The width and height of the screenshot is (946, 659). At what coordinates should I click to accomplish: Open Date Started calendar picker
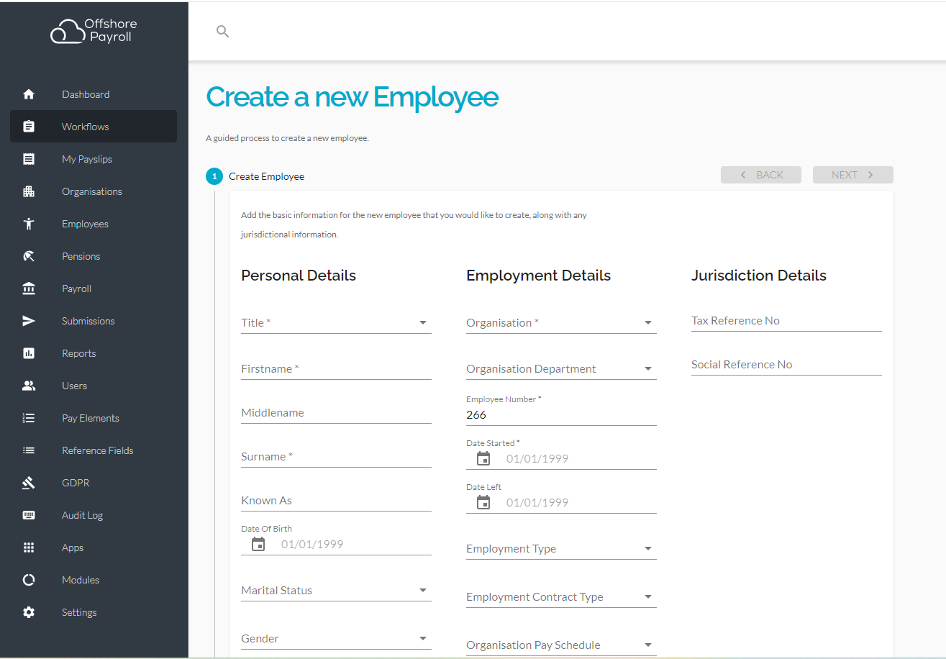pos(483,458)
